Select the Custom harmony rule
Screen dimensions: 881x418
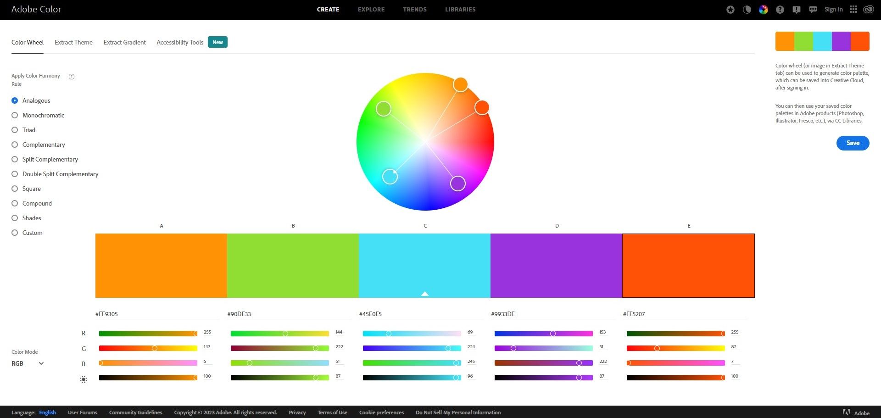[x=27, y=233]
